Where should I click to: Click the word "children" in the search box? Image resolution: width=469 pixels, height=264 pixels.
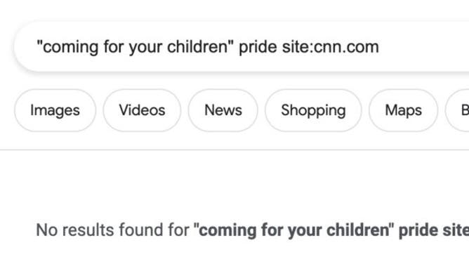tap(197, 46)
